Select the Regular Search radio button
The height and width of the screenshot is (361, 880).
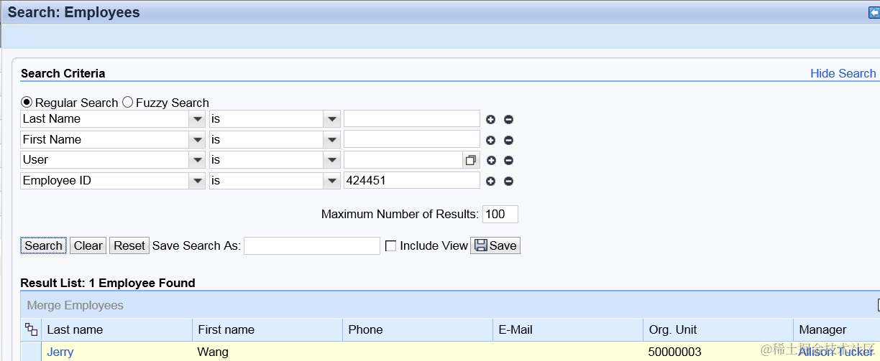(27, 102)
